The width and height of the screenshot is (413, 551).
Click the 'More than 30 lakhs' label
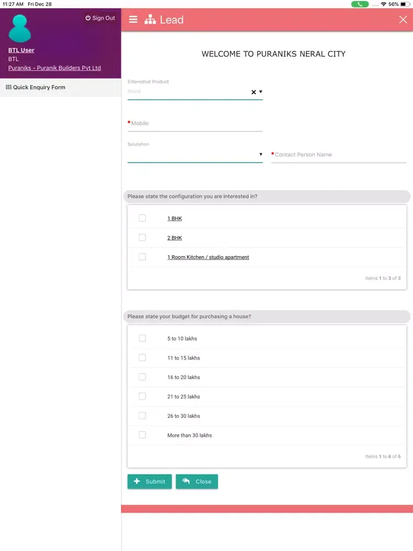pos(189,435)
